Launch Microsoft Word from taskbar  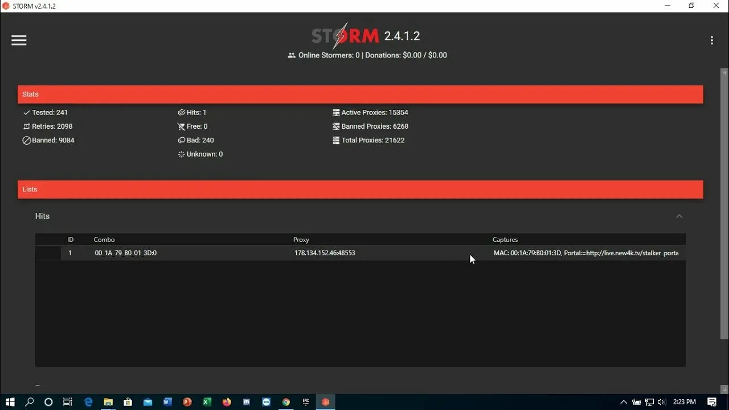click(x=167, y=402)
